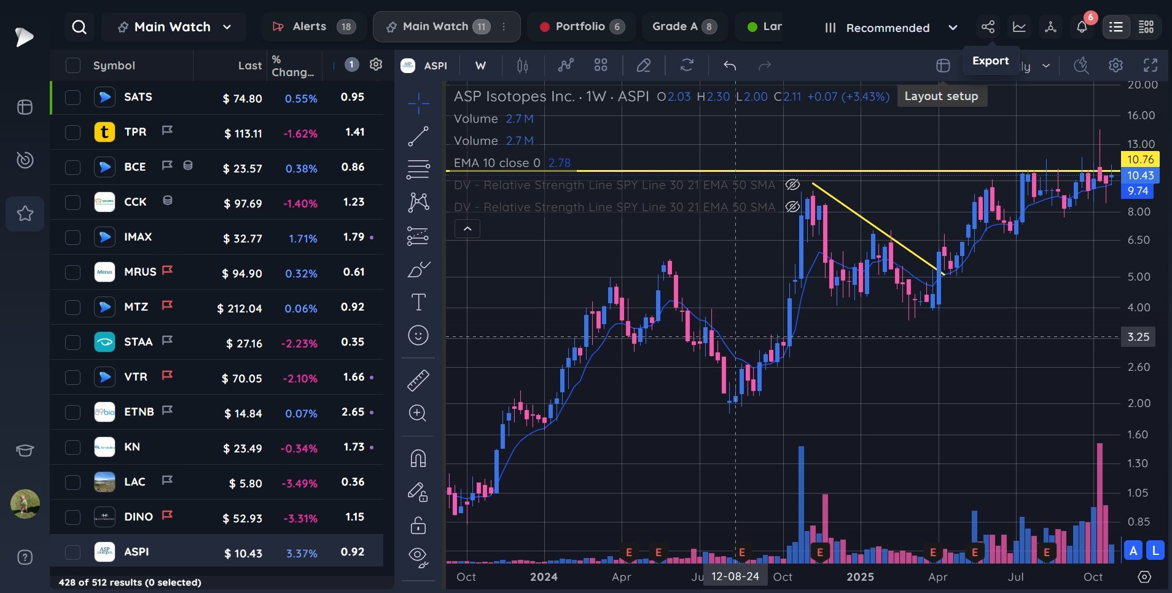1172x593 pixels.
Task: Activate the zoom in tool
Action: pyautogui.click(x=418, y=413)
